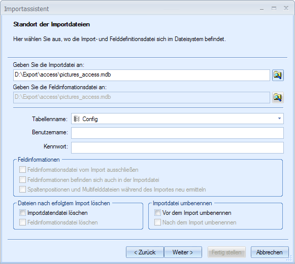Image resolution: width=295 pixels, height=264 pixels.
Task: Close the Importassistent dialog
Action: pos(286,8)
